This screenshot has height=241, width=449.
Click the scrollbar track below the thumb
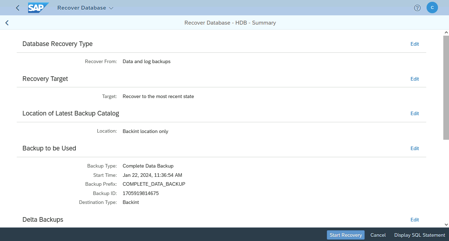(446, 178)
